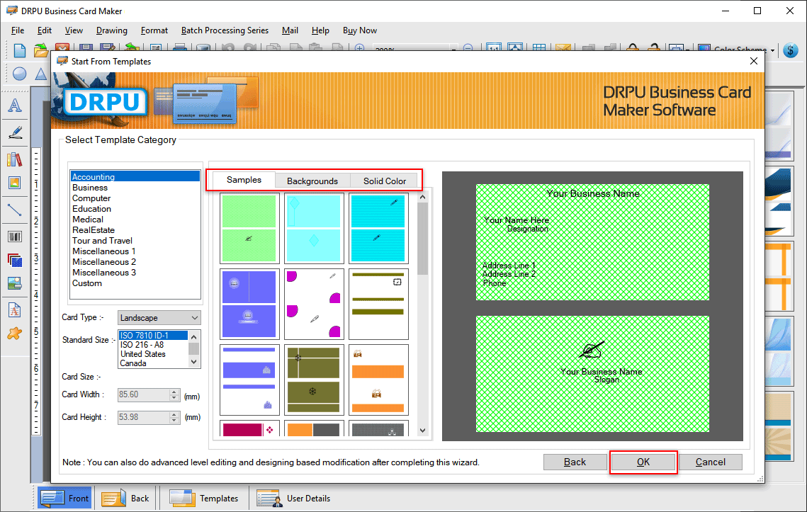807x512 pixels.
Task: Close the Start From Templates dialog
Action: pyautogui.click(x=753, y=61)
